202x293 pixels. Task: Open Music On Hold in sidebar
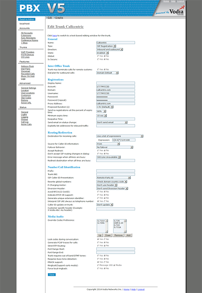tap(28, 76)
